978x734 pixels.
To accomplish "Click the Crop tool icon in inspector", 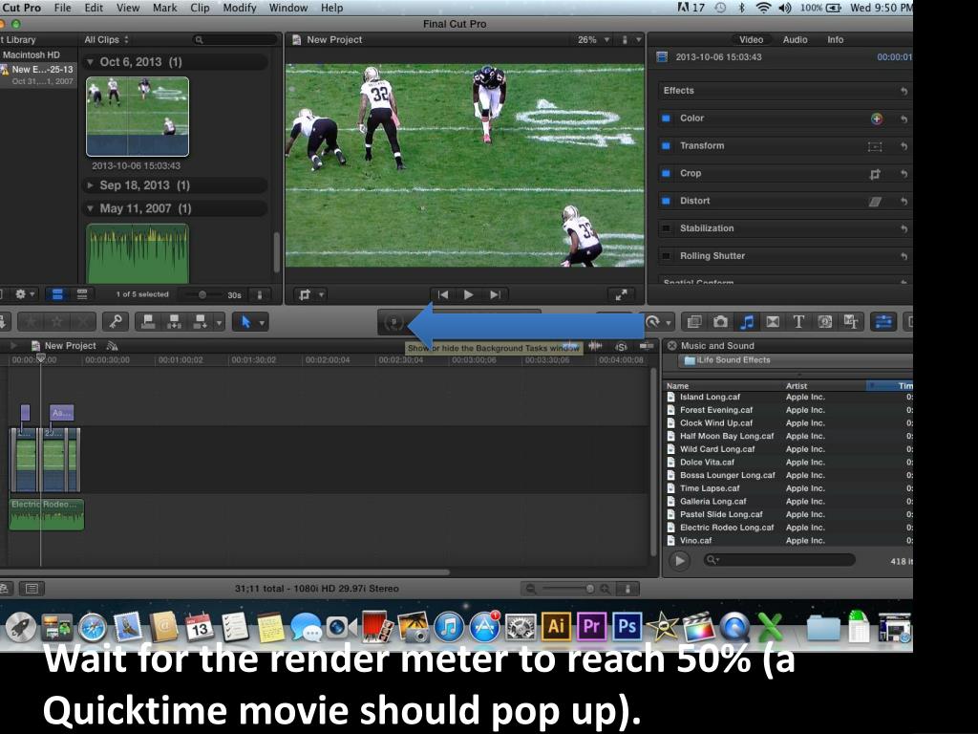I will (x=875, y=174).
